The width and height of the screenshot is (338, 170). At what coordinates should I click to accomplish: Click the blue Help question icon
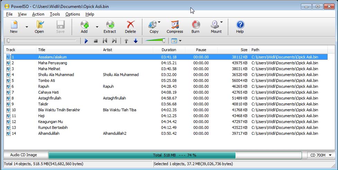click(240, 25)
